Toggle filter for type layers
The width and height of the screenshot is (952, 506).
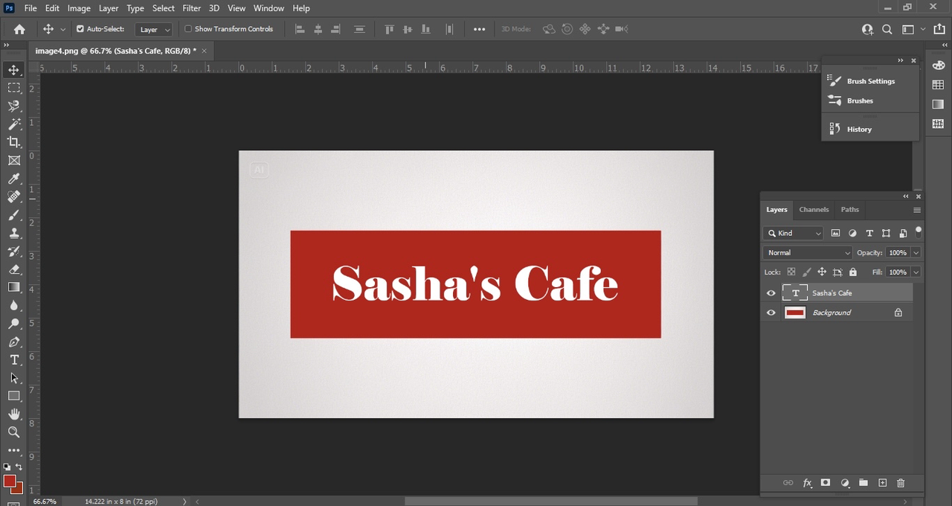click(x=869, y=233)
